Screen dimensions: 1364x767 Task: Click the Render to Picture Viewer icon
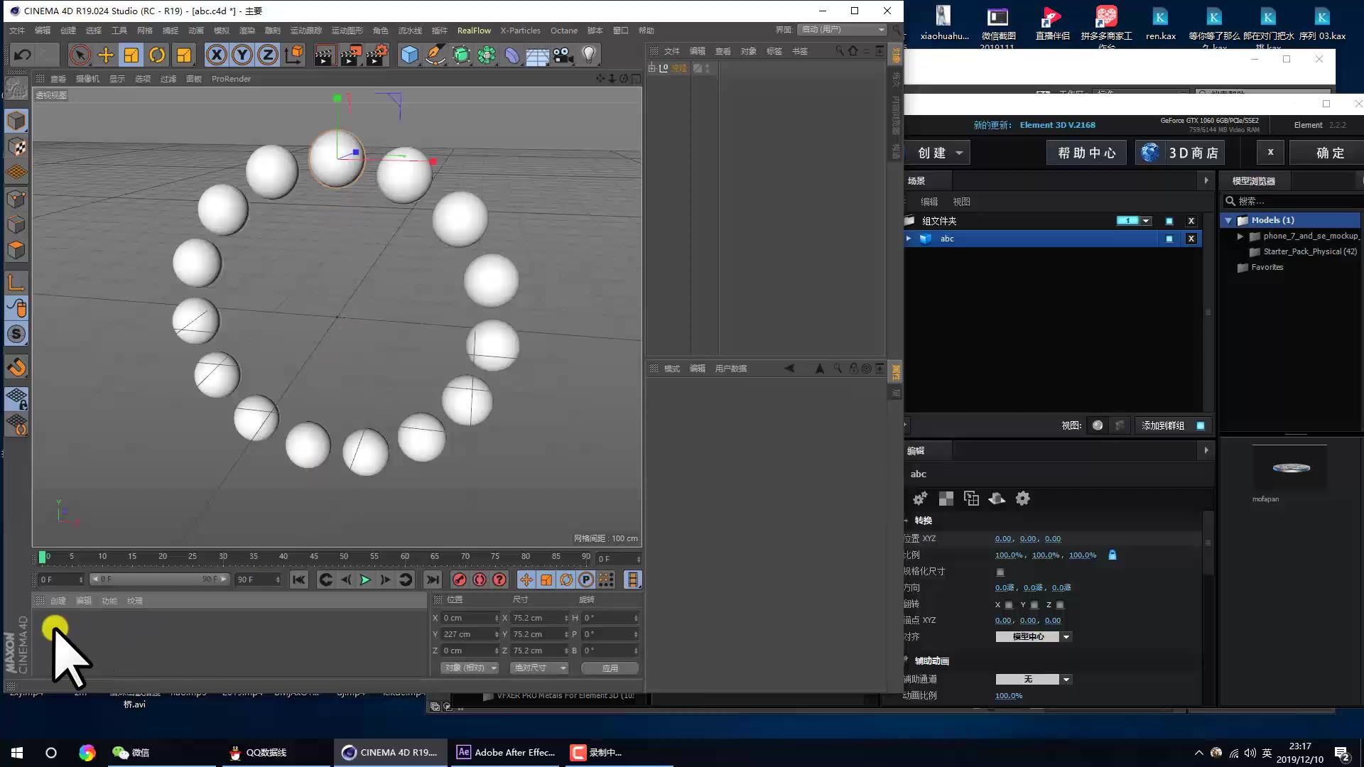[351, 54]
